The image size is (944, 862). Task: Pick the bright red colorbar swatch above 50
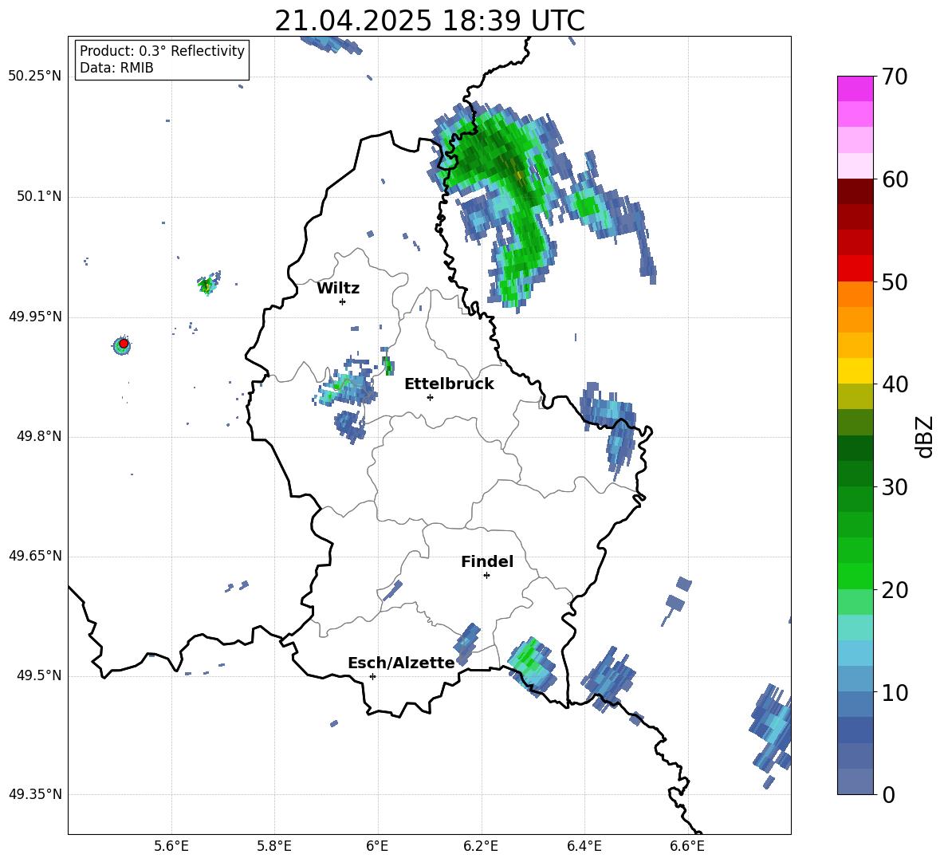click(855, 269)
